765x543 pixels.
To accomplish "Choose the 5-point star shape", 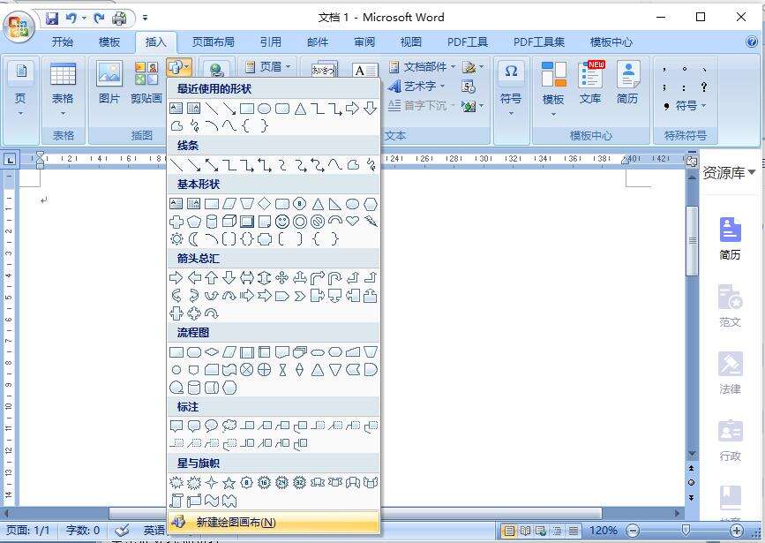I will click(x=229, y=483).
